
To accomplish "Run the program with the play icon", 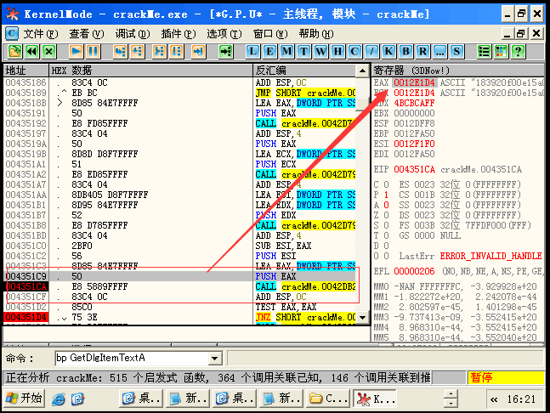I will click(76, 52).
